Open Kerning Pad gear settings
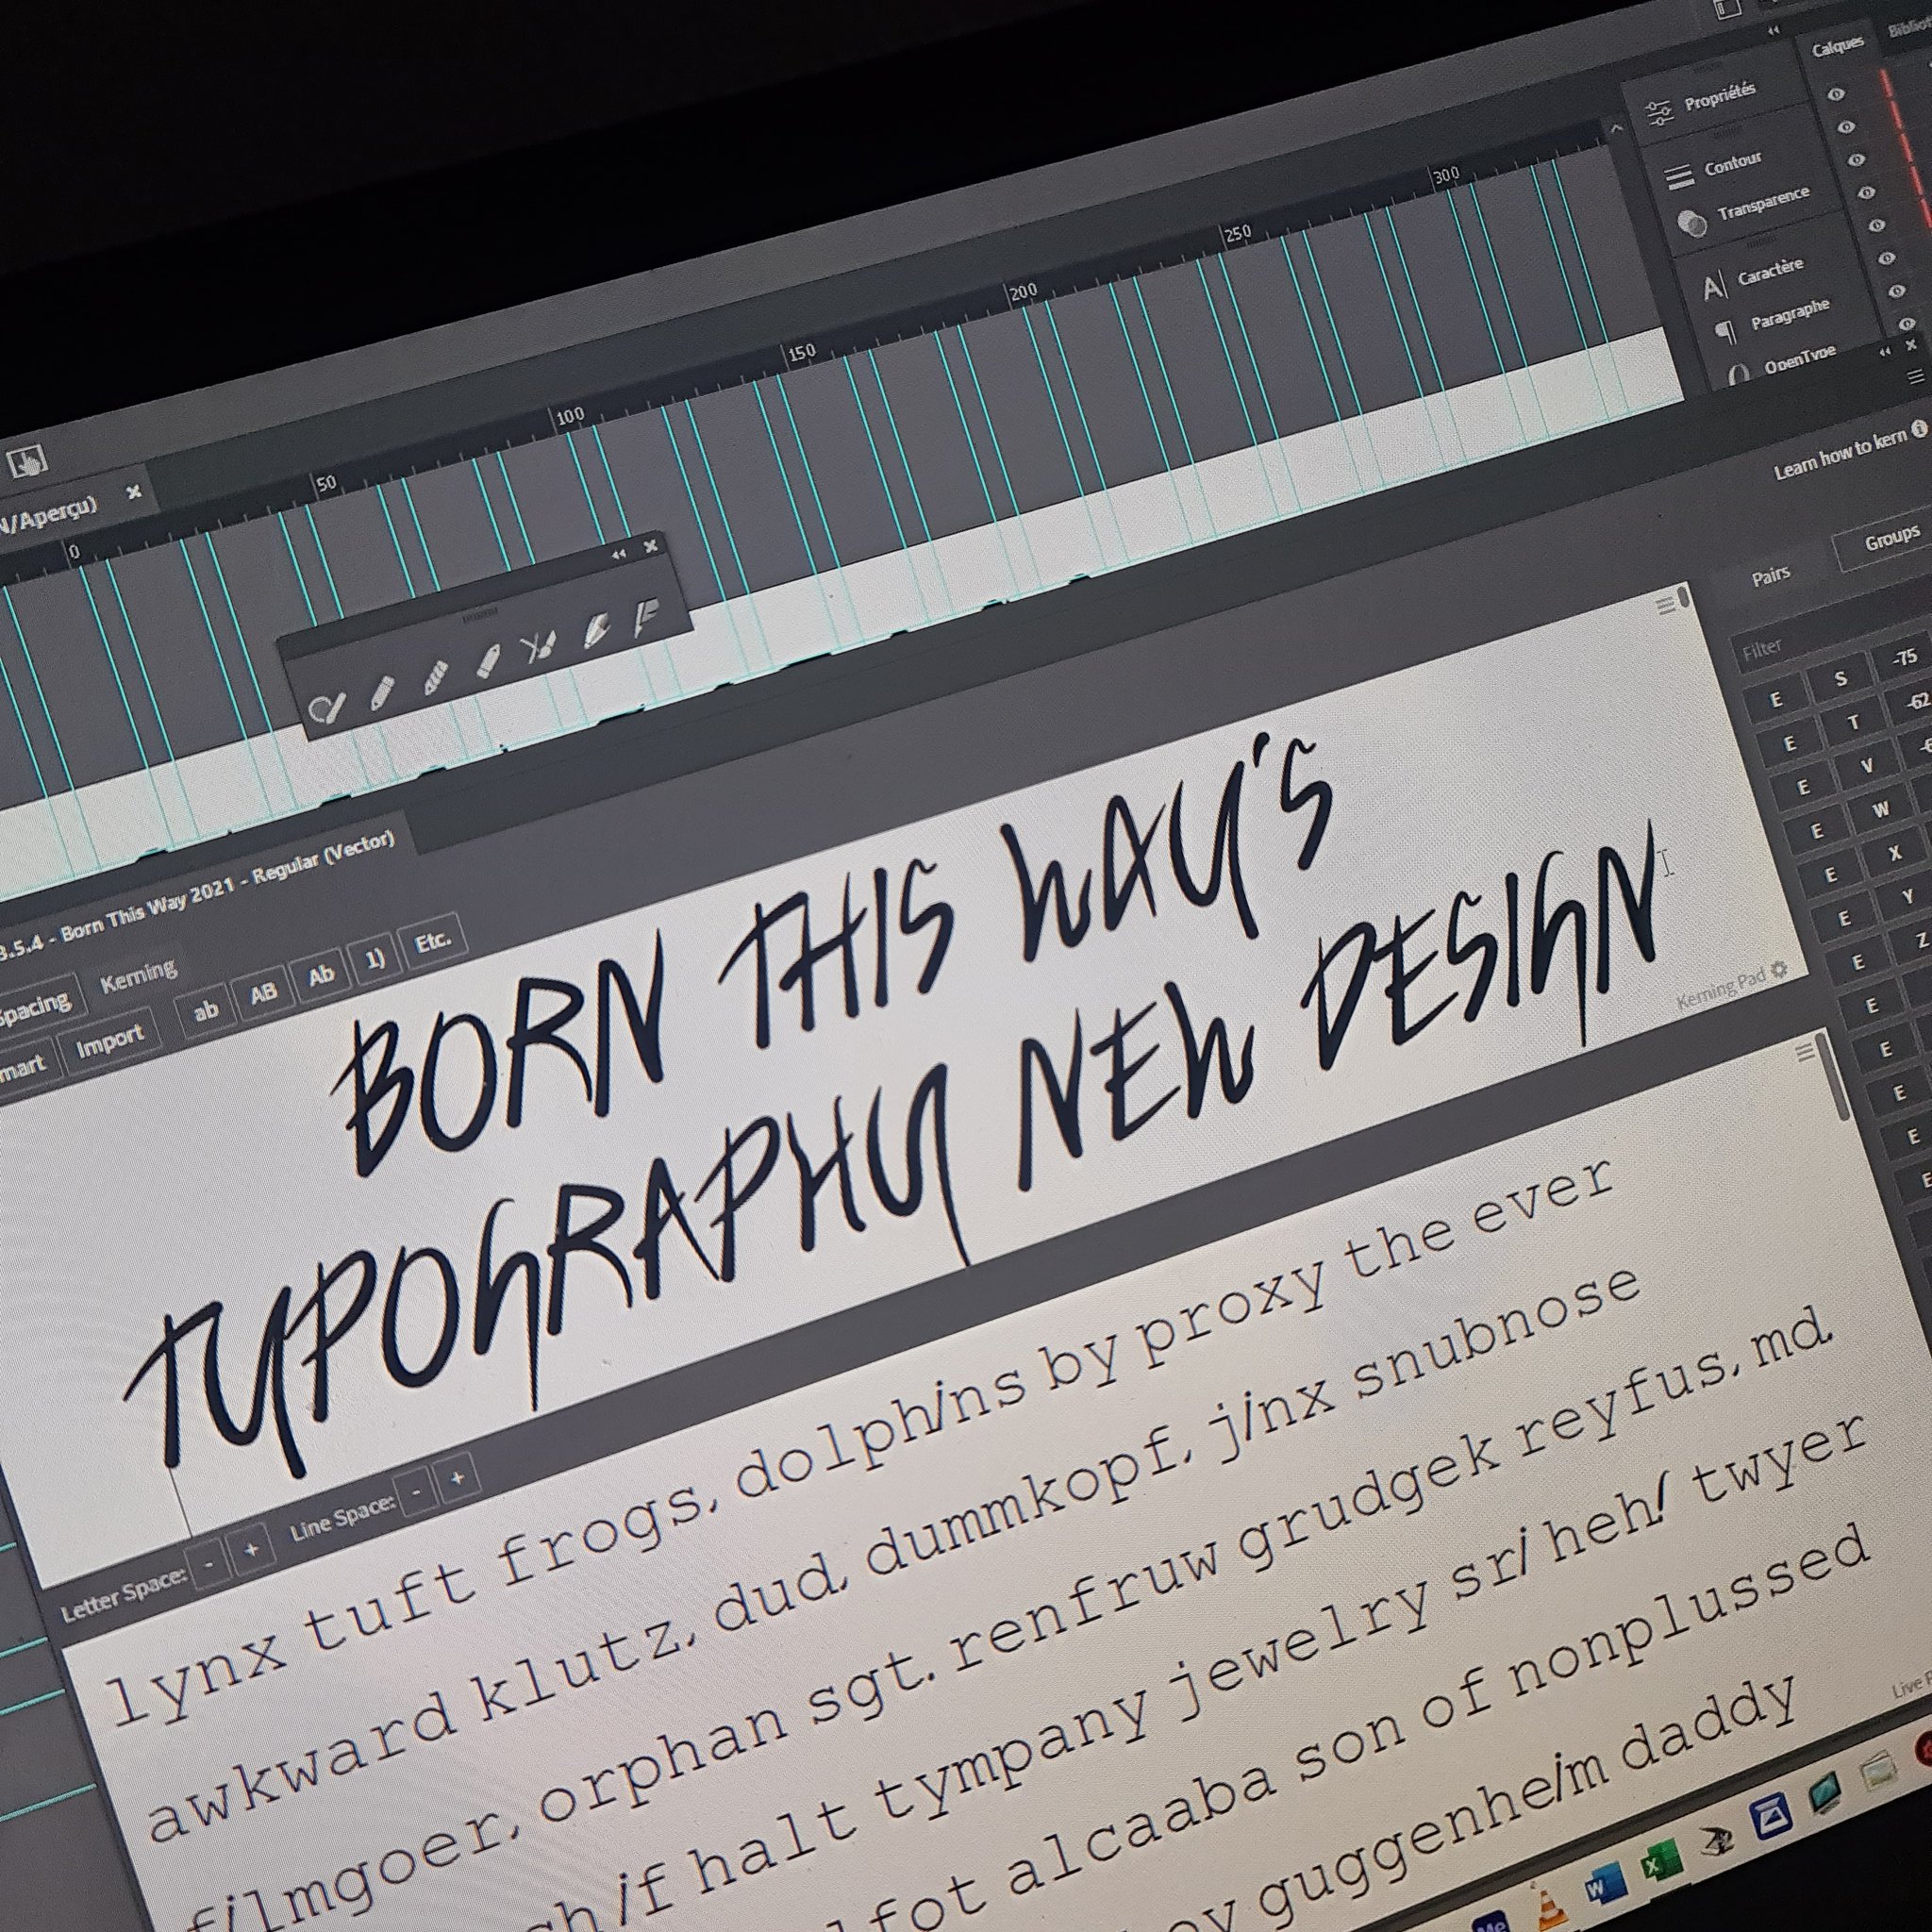The image size is (1932, 1932). click(x=1778, y=969)
